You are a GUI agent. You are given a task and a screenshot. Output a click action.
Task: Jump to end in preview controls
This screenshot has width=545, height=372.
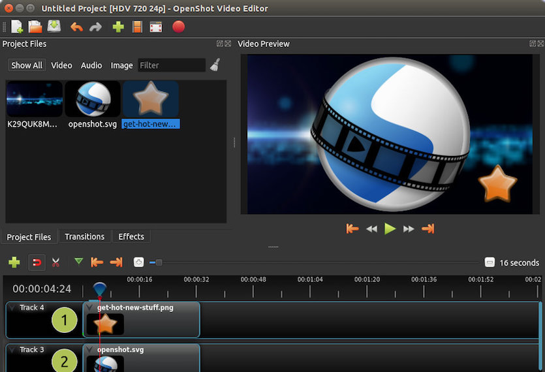(x=428, y=229)
